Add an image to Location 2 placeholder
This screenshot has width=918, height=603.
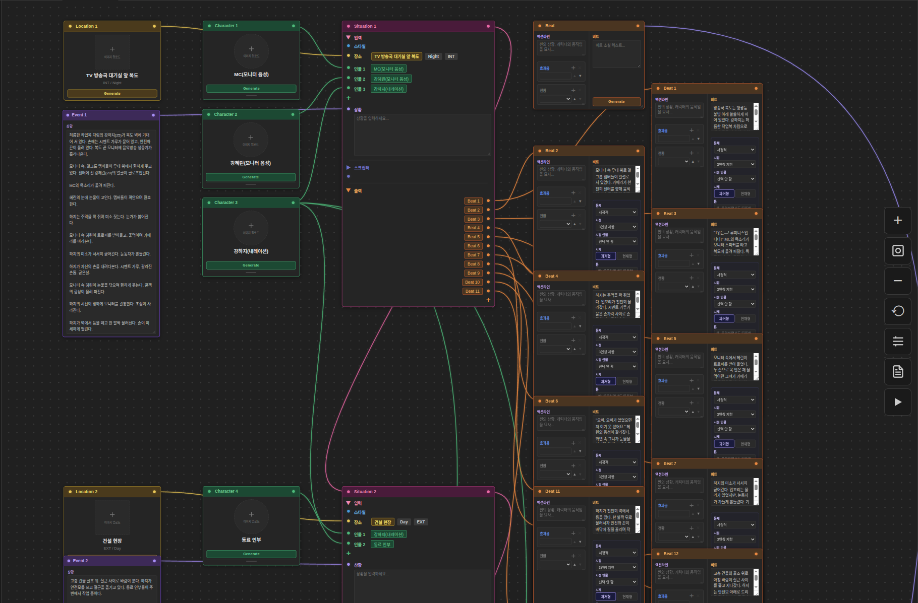112,517
